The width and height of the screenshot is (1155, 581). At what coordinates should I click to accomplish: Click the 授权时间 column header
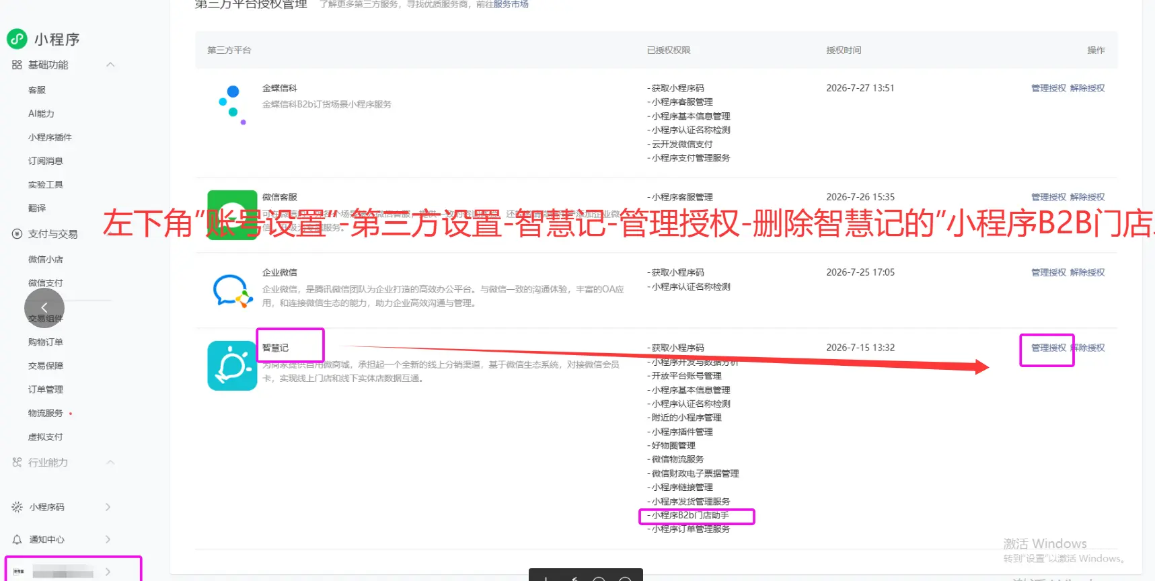(844, 50)
